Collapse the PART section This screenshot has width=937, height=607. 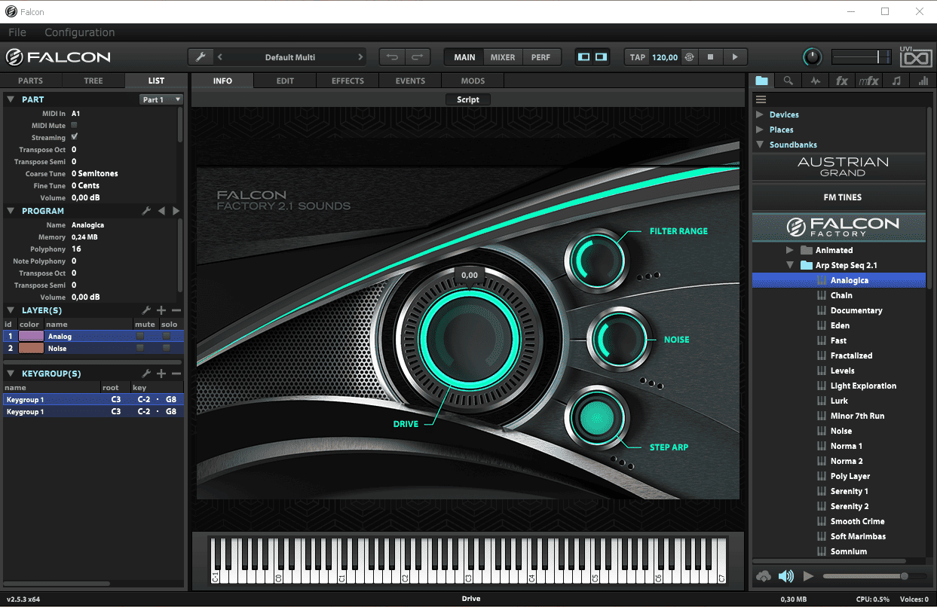coord(11,99)
